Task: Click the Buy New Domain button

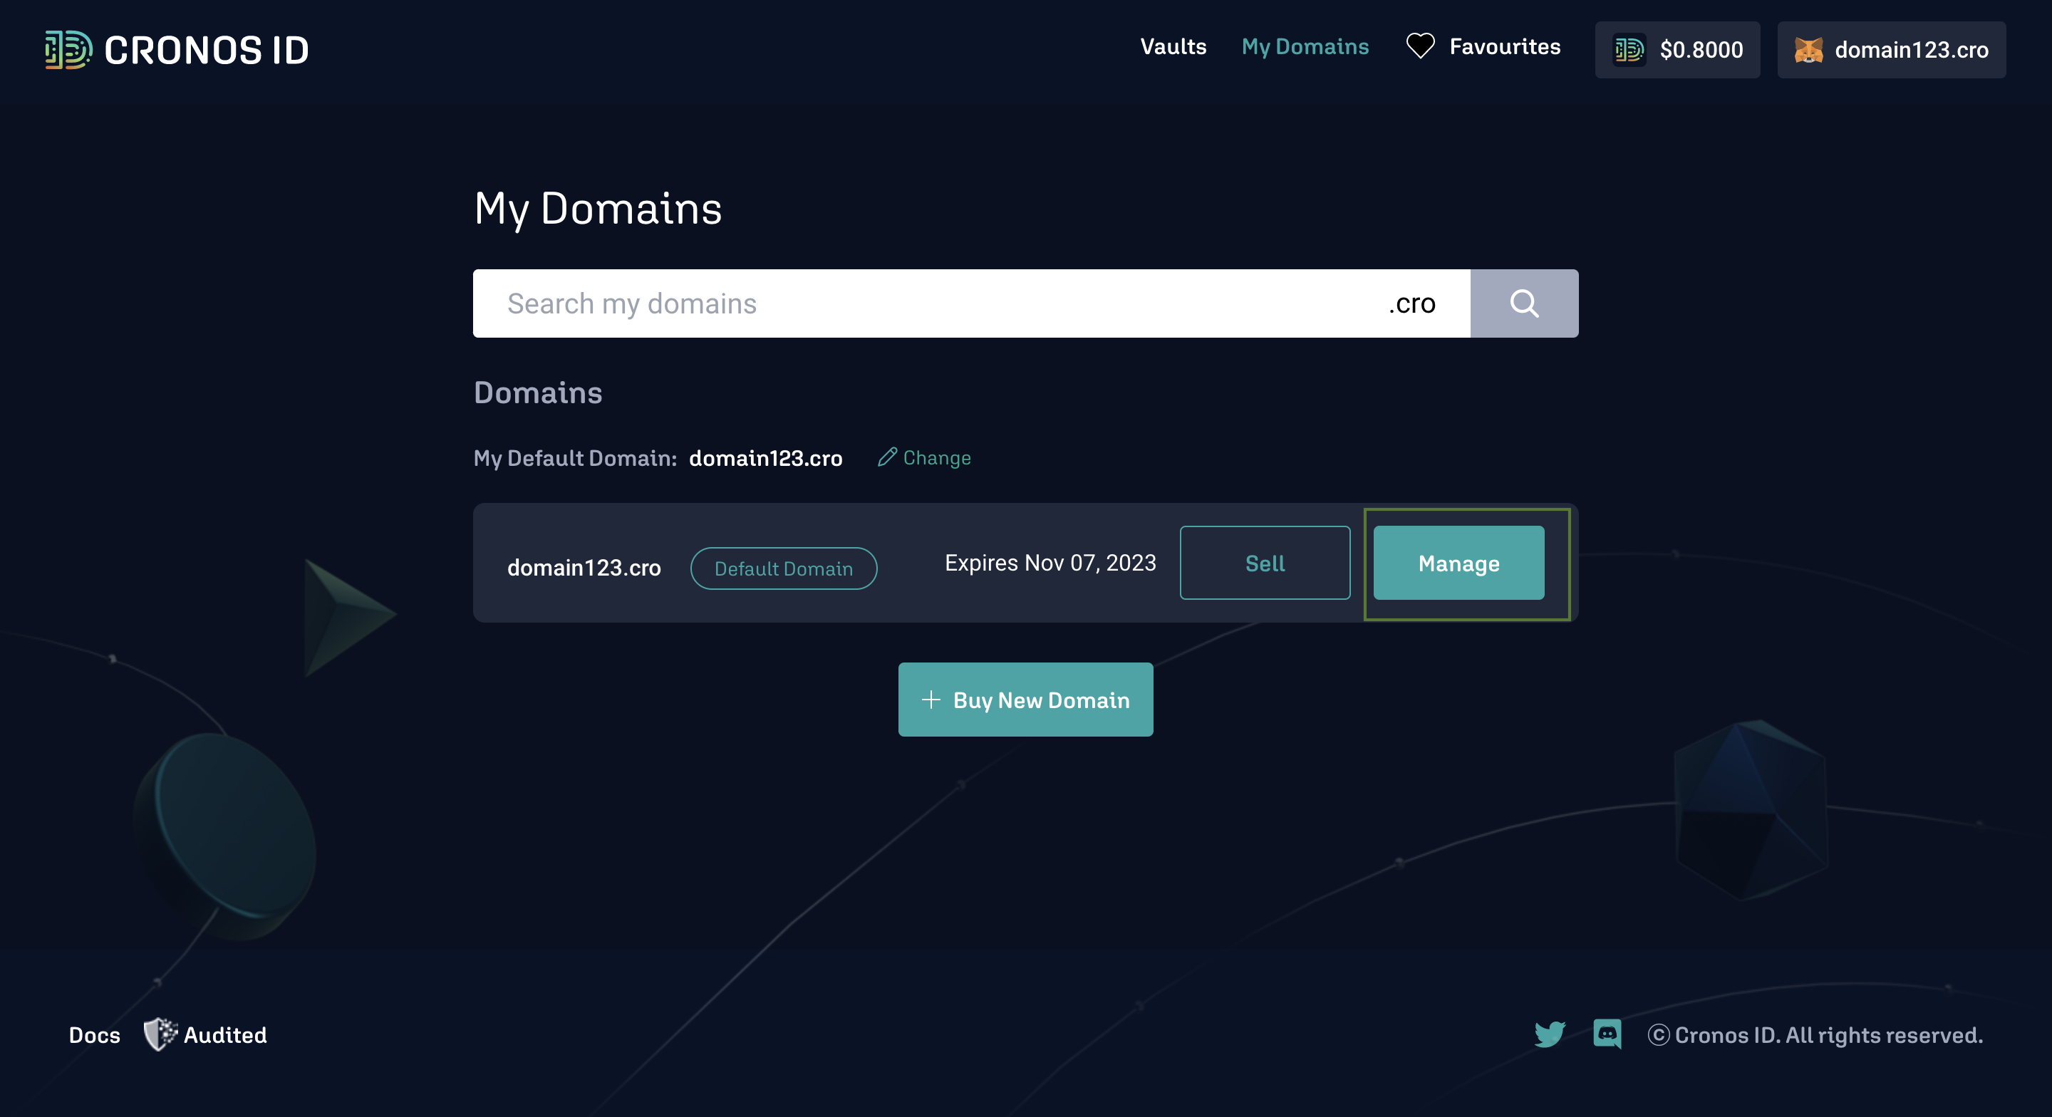Action: [1025, 700]
